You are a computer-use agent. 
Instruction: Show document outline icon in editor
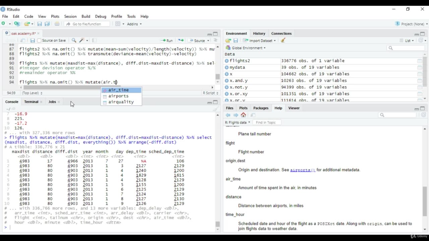point(216,41)
